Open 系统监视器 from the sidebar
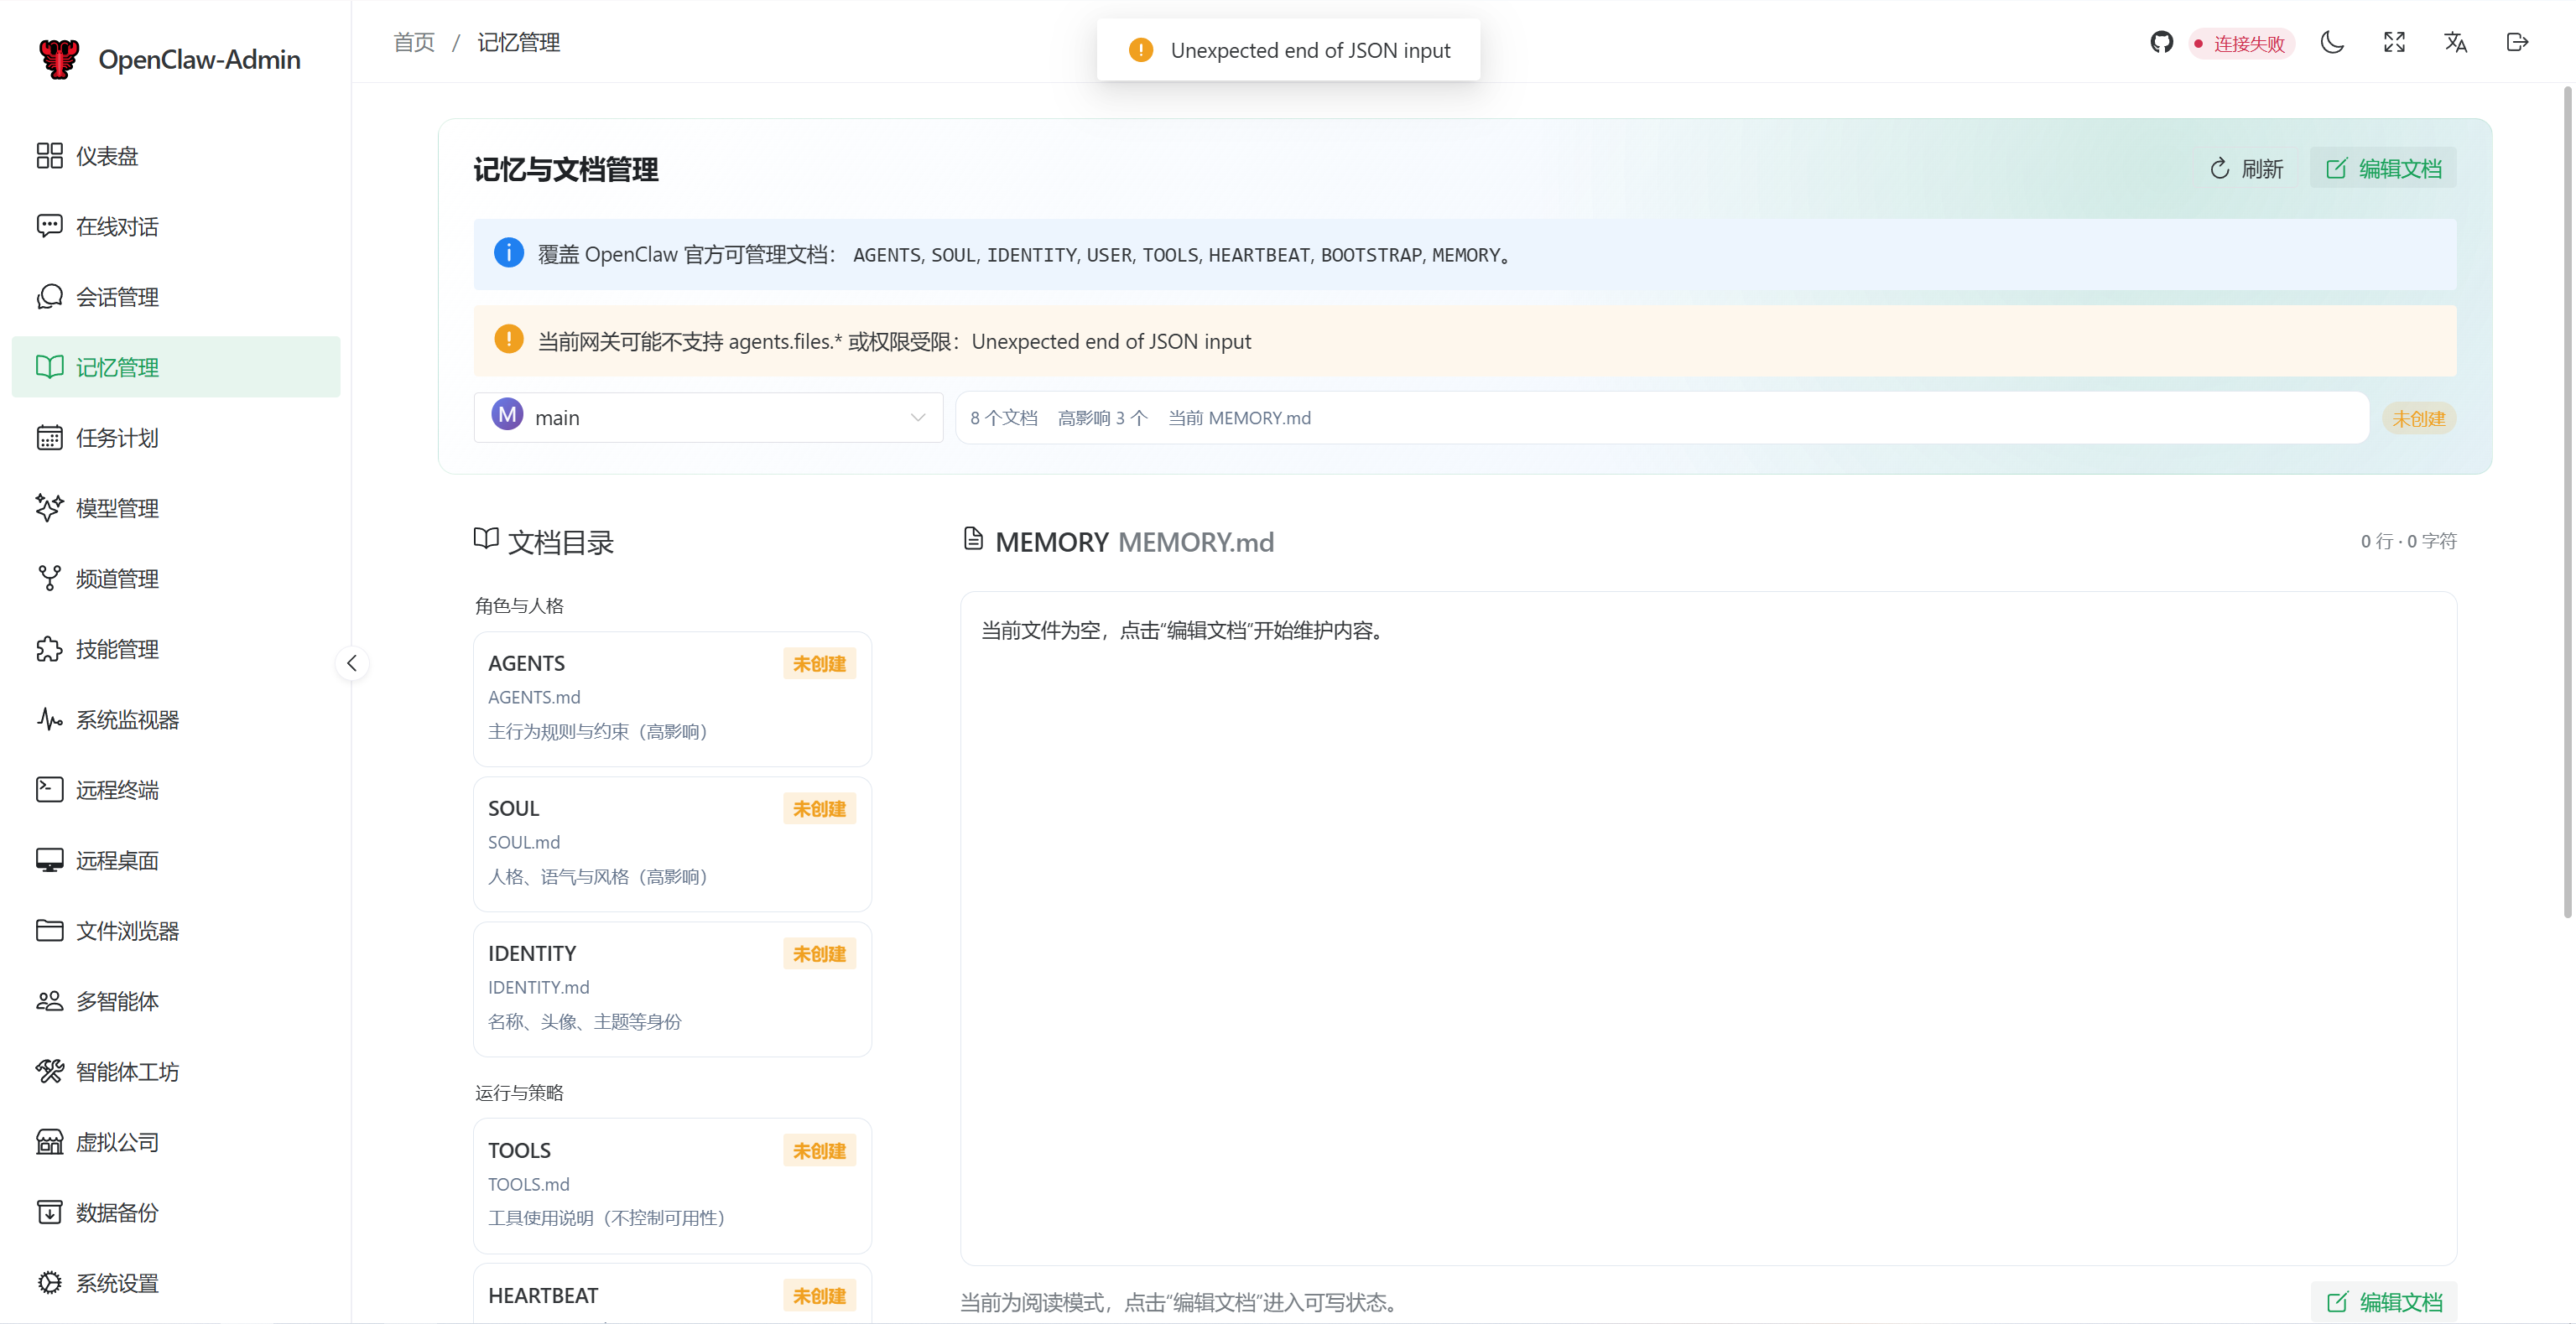The height and width of the screenshot is (1324, 2576). click(127, 720)
